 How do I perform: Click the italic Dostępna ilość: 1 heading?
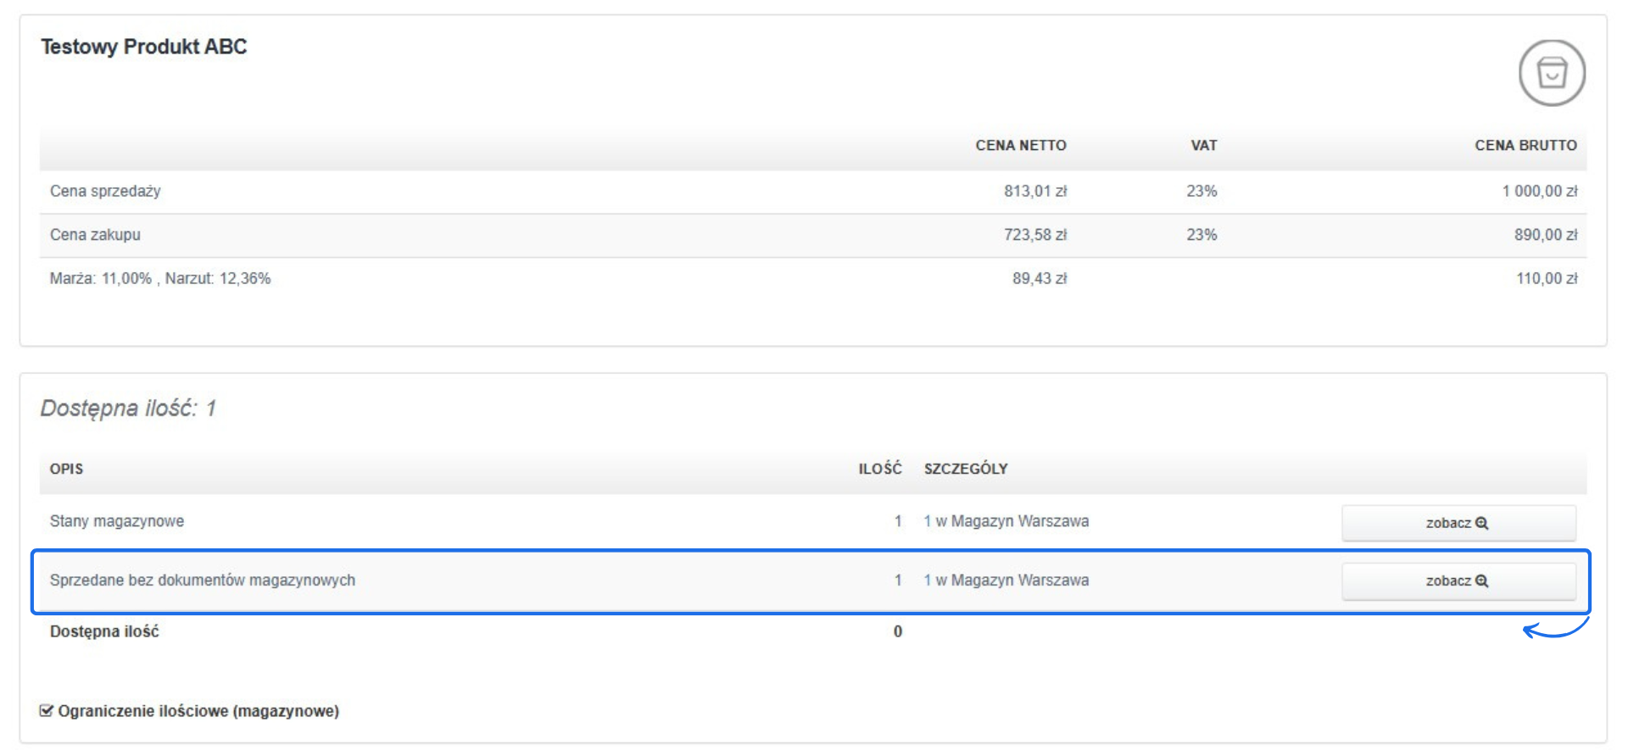(128, 409)
